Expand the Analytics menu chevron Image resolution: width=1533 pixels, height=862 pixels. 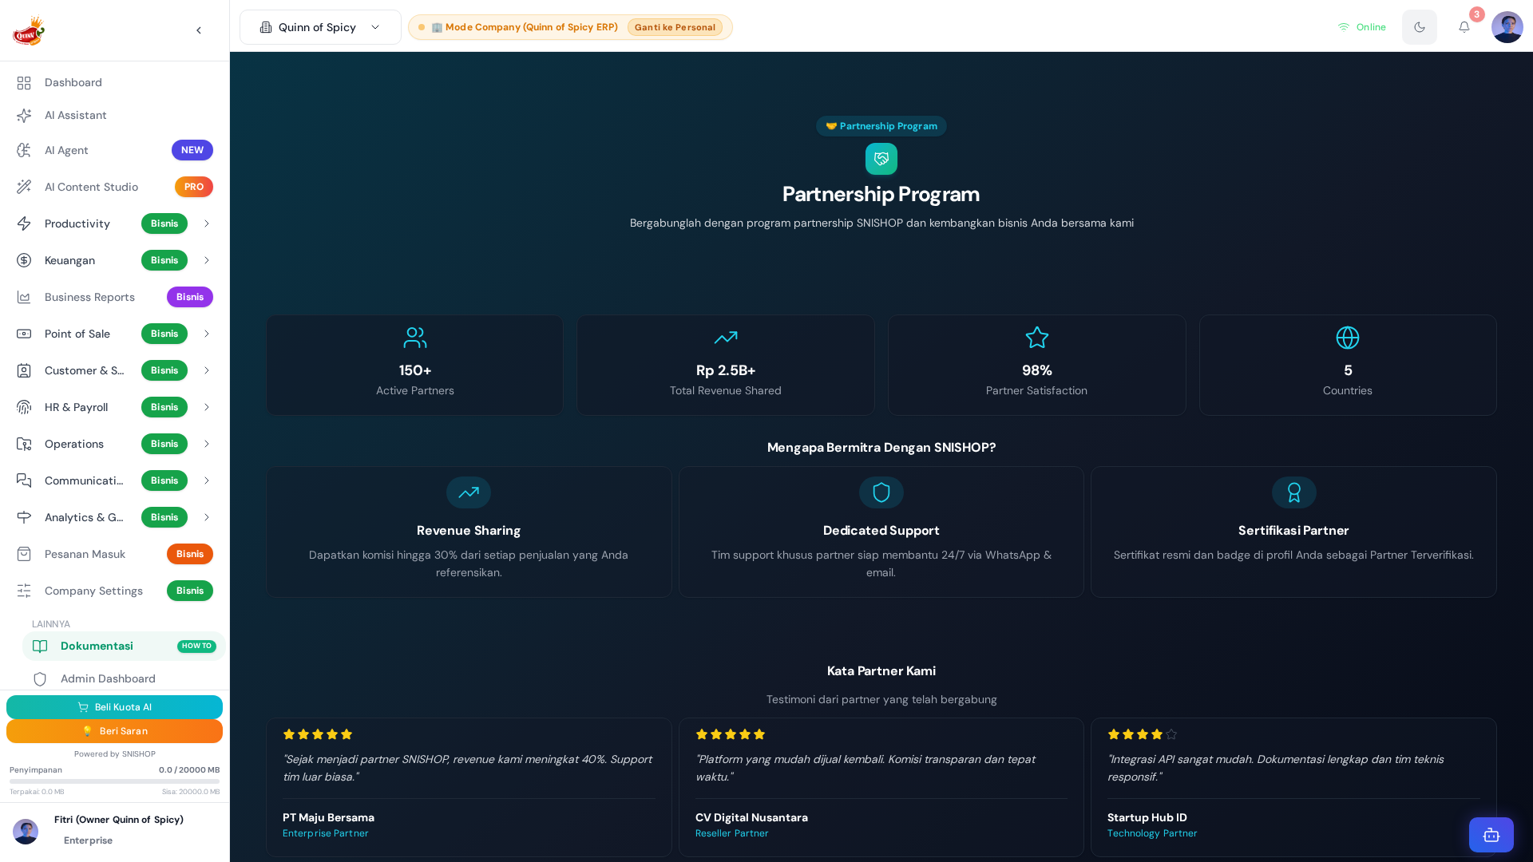point(206,517)
